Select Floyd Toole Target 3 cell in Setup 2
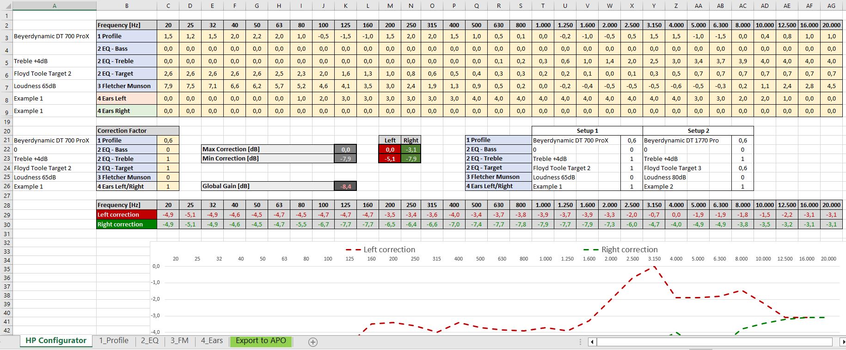The image size is (846, 350). point(687,168)
